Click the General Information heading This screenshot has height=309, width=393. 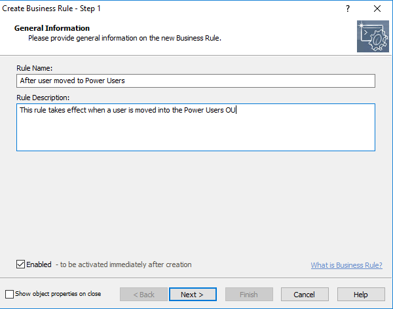tap(52, 28)
